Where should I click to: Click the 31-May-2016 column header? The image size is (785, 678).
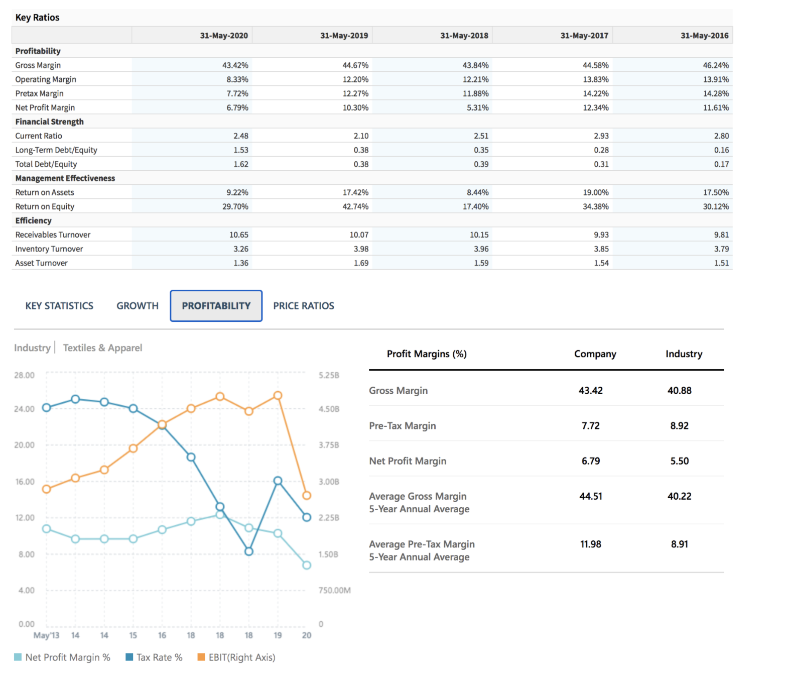click(x=704, y=35)
